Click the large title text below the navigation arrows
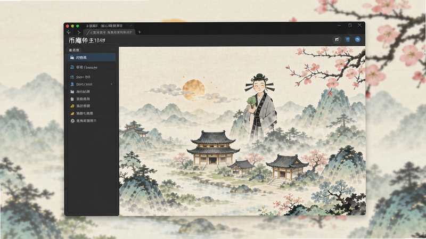The image size is (426, 239). (x=87, y=40)
